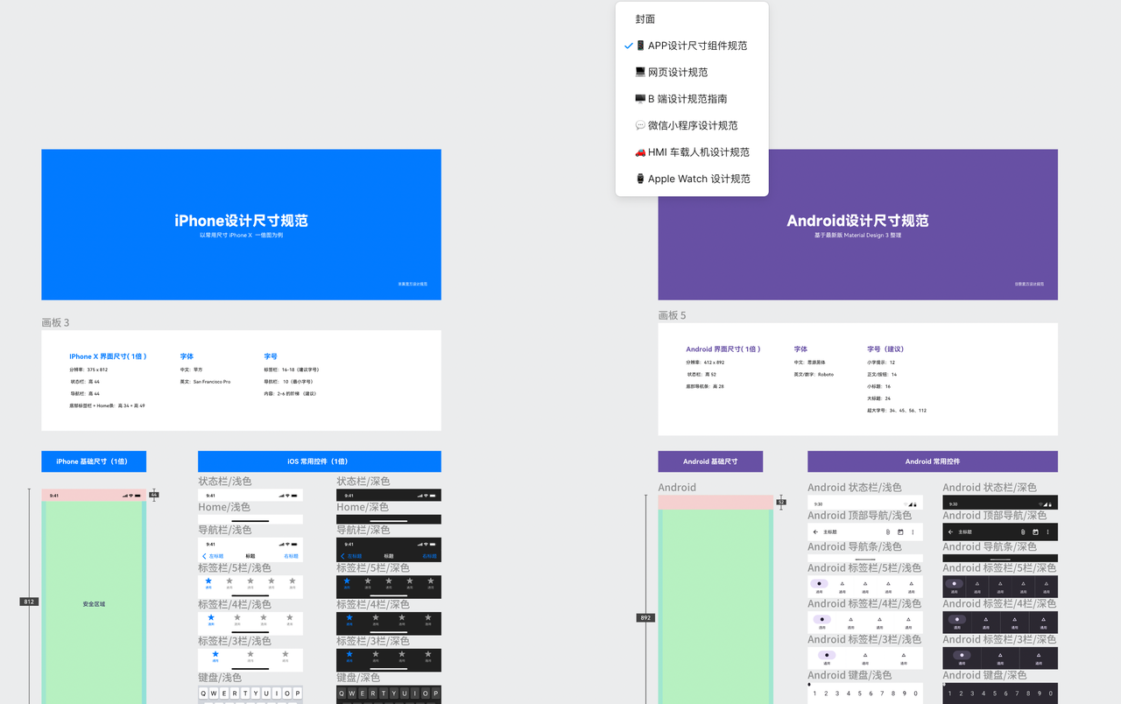
Task: Select the iPhone设计尺寸规范 blue banner frame
Action: click(x=241, y=224)
